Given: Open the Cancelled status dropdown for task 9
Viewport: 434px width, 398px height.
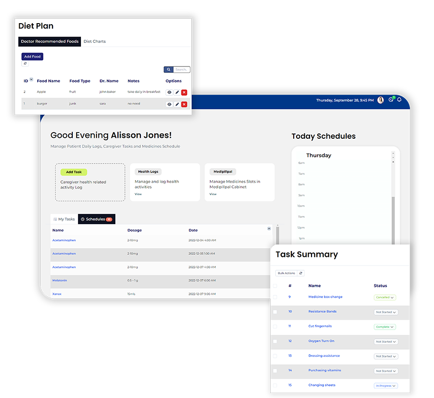Looking at the screenshot, I should click(x=385, y=298).
